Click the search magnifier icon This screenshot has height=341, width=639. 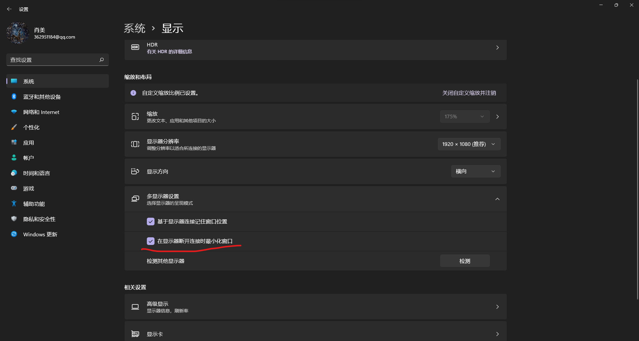[x=102, y=60]
